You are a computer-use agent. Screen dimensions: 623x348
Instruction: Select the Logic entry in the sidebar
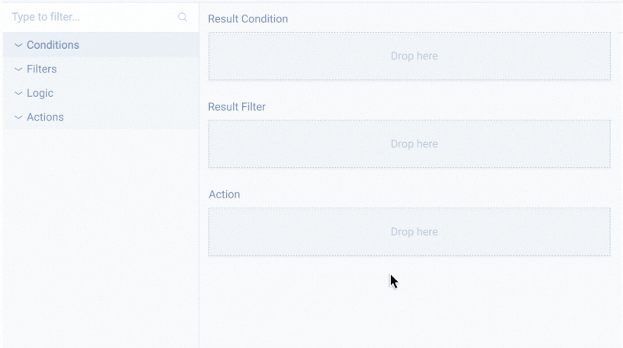coord(40,93)
